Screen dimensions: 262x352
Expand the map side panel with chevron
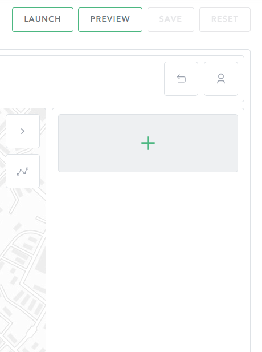click(x=23, y=131)
